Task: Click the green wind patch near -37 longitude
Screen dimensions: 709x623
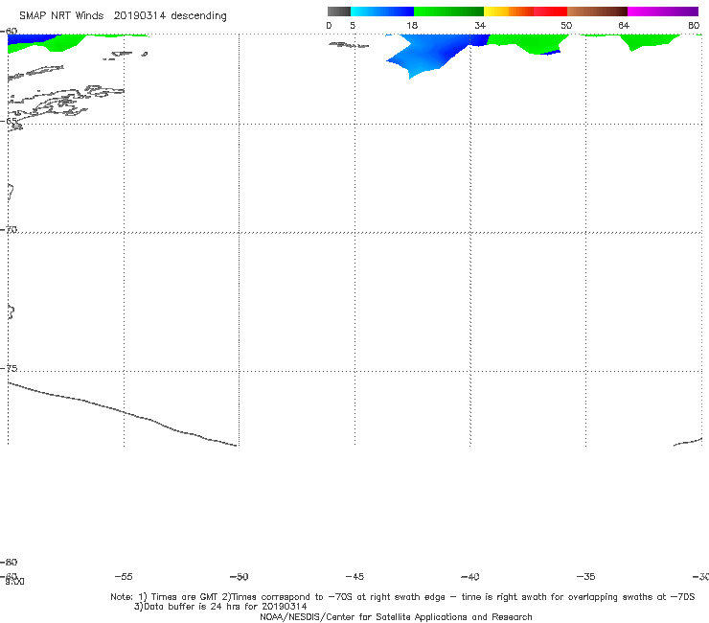Action: pyautogui.click(x=527, y=43)
